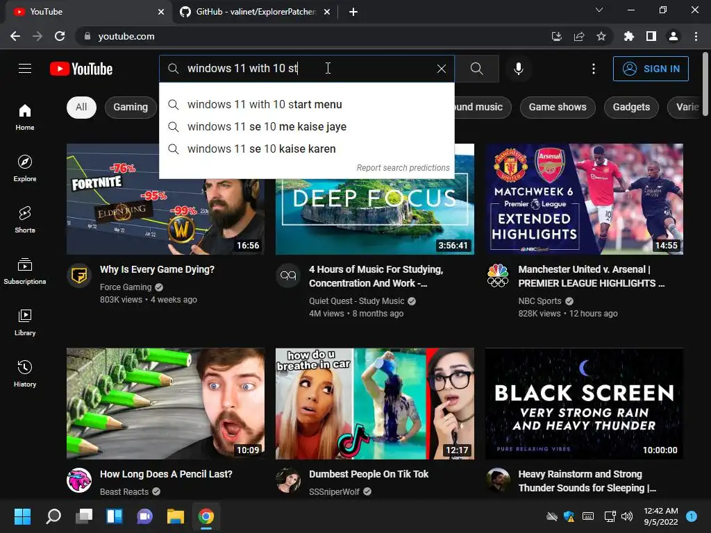Open Chrome tab search chevron
This screenshot has height=533, width=711.
point(599,10)
